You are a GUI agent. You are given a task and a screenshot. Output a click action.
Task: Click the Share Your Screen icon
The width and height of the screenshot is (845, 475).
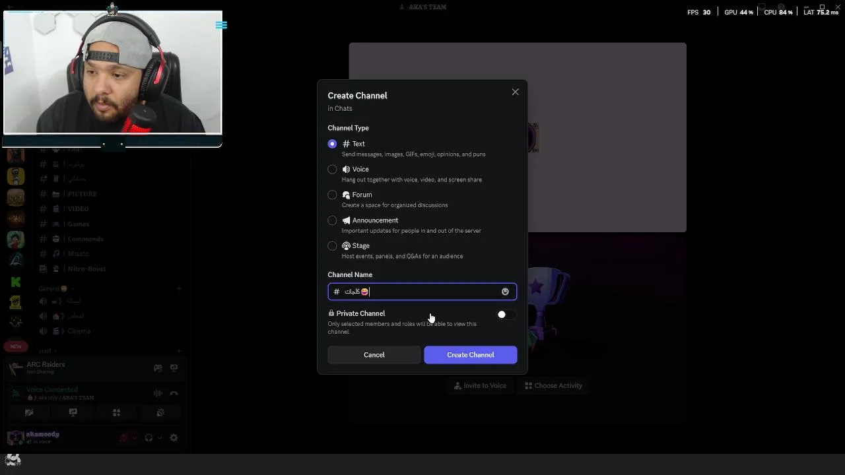(x=73, y=412)
